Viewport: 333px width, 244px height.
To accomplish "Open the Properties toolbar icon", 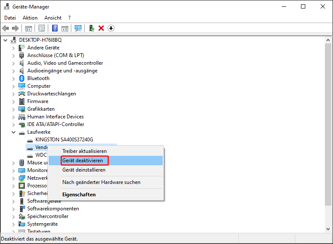I will (x=42, y=28).
